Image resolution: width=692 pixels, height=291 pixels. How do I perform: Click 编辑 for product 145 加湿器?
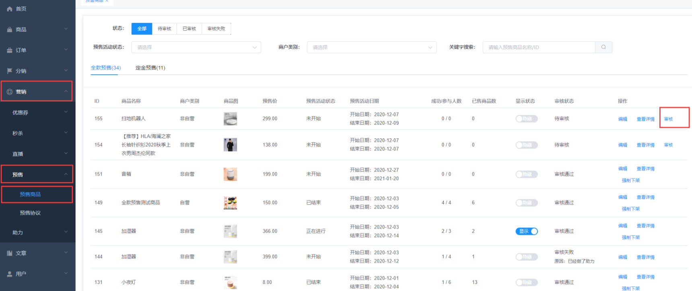(623, 226)
